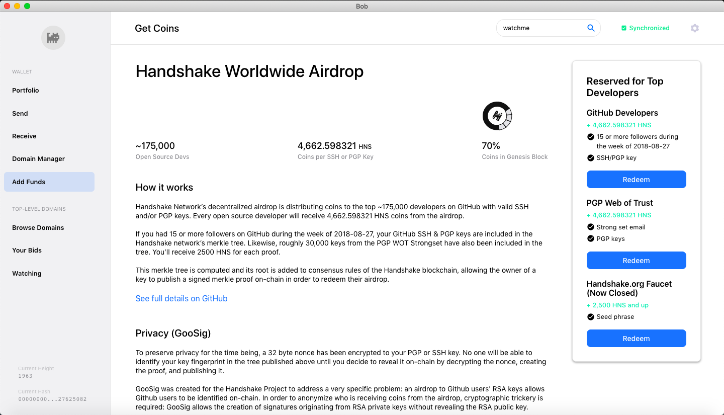724x415 pixels.
Task: Click Handshake.org Faucet (Now Closed) heading
Action: pos(629,288)
